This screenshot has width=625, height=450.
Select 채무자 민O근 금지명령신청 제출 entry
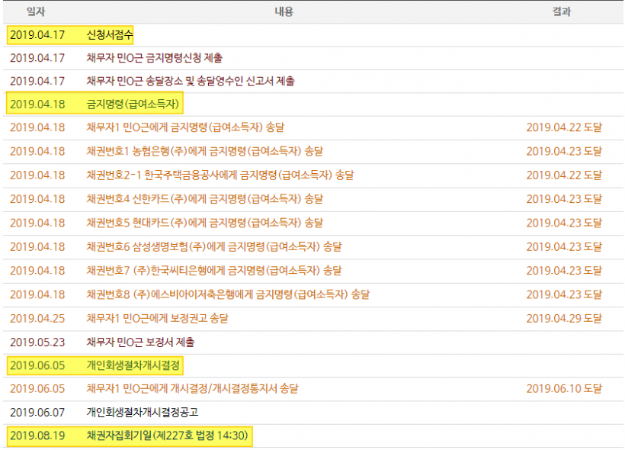154,58
